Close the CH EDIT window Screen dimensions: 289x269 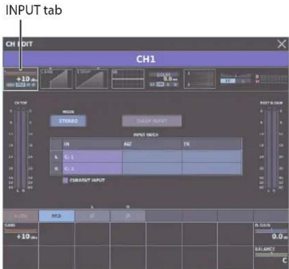[281, 44]
